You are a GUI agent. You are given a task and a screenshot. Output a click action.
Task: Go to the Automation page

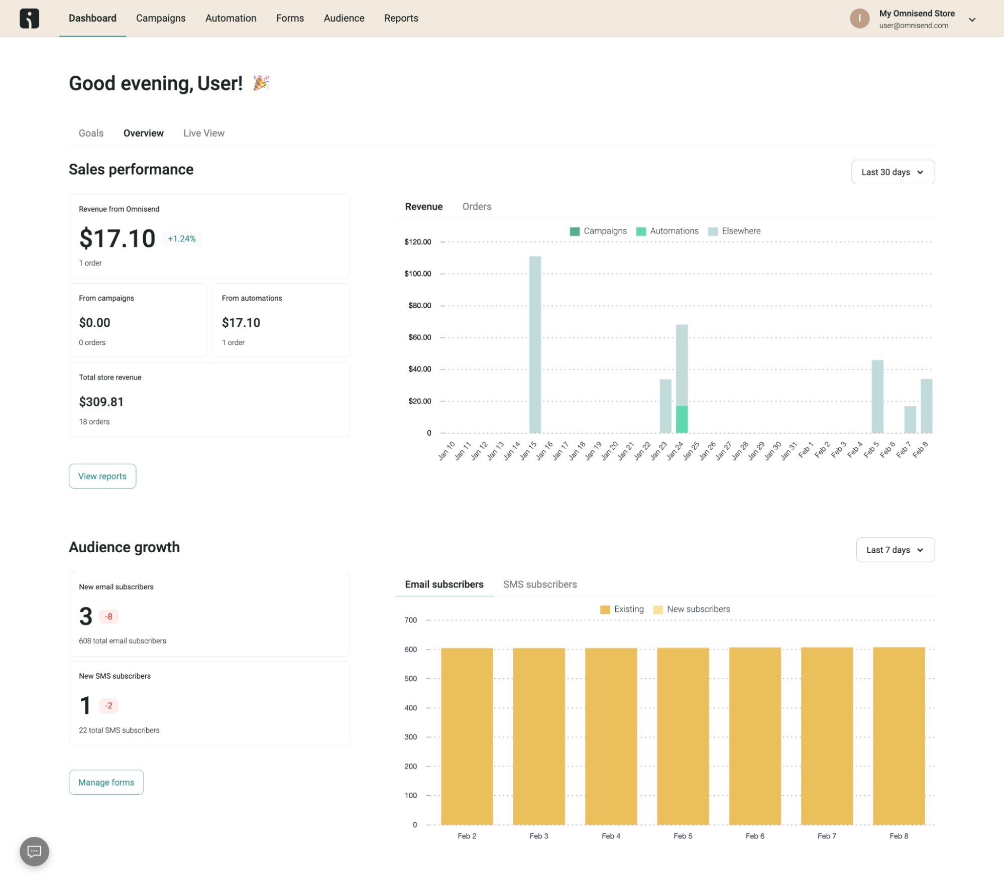[230, 18]
